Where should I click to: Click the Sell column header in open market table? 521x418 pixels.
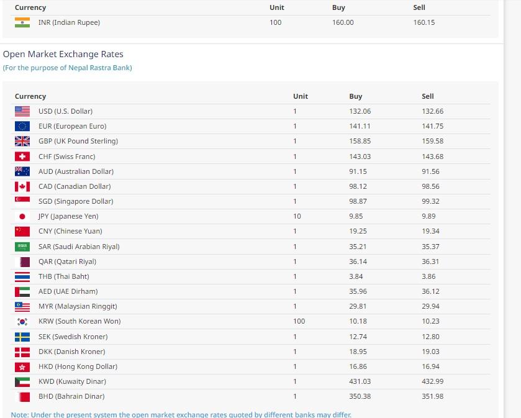click(428, 96)
